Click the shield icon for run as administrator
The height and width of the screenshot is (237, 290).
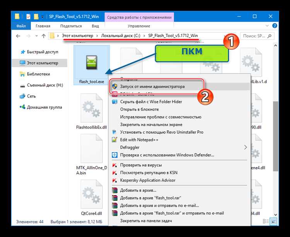click(x=114, y=87)
